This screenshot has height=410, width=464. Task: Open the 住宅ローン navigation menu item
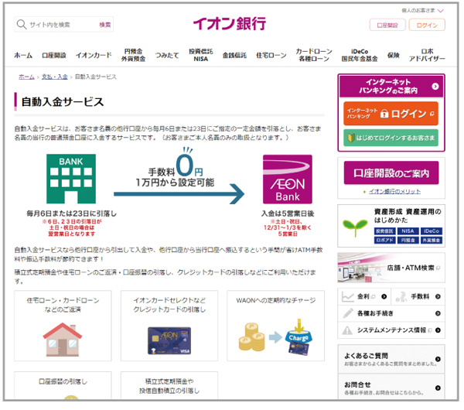point(271,56)
